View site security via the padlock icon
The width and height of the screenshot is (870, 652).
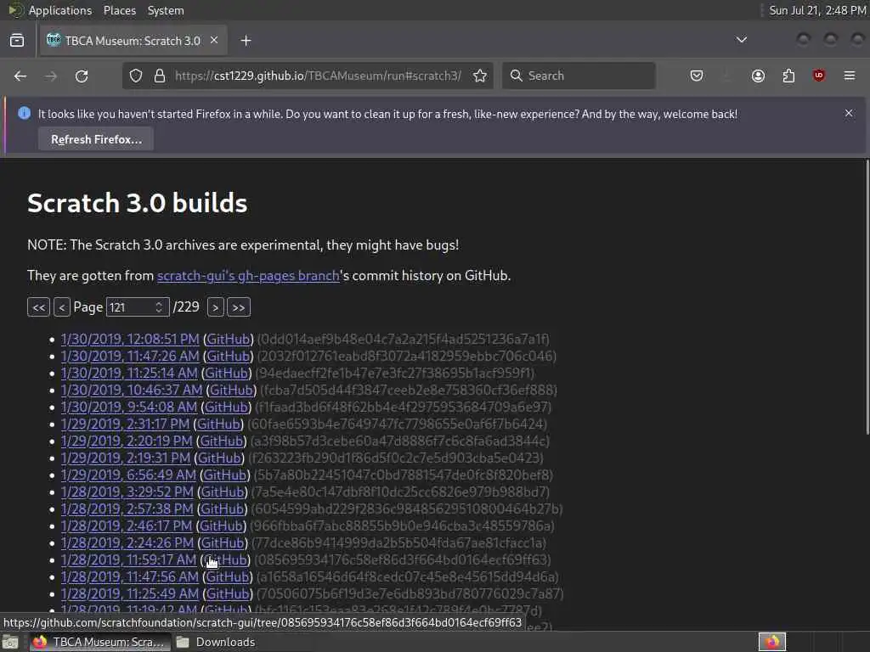(x=160, y=76)
